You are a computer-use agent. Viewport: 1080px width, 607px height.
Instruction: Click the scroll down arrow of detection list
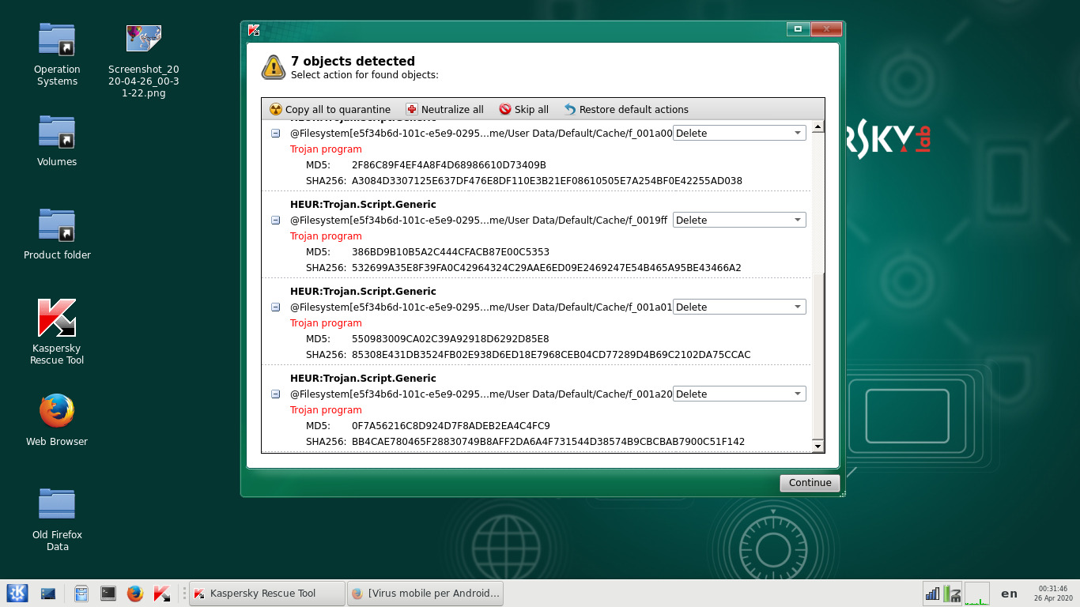[818, 447]
